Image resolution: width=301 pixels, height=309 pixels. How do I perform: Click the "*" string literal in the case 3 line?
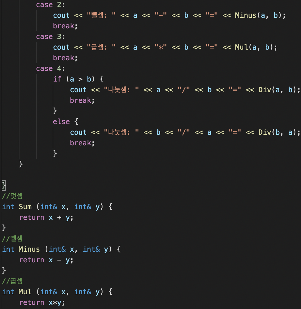click(x=161, y=47)
